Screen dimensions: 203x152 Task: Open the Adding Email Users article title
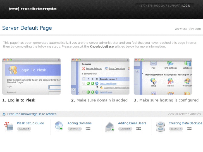click(x=132, y=123)
